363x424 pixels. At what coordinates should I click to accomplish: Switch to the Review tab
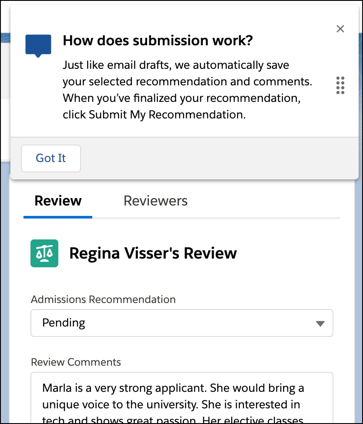click(58, 201)
